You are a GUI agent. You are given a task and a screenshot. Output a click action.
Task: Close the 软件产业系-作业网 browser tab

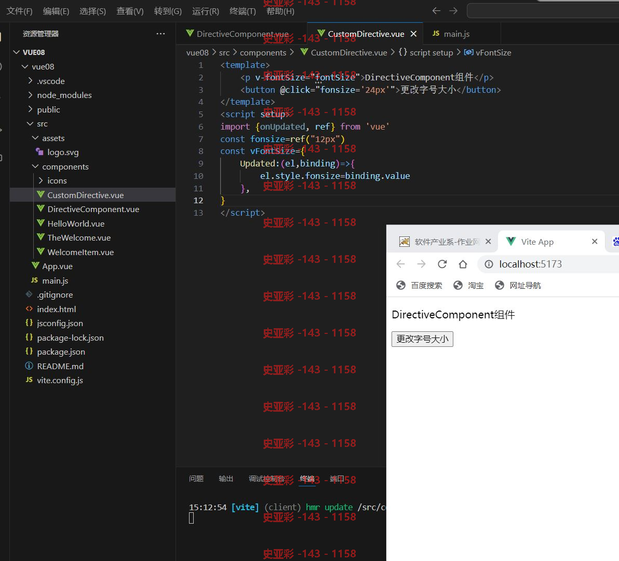[x=488, y=241]
